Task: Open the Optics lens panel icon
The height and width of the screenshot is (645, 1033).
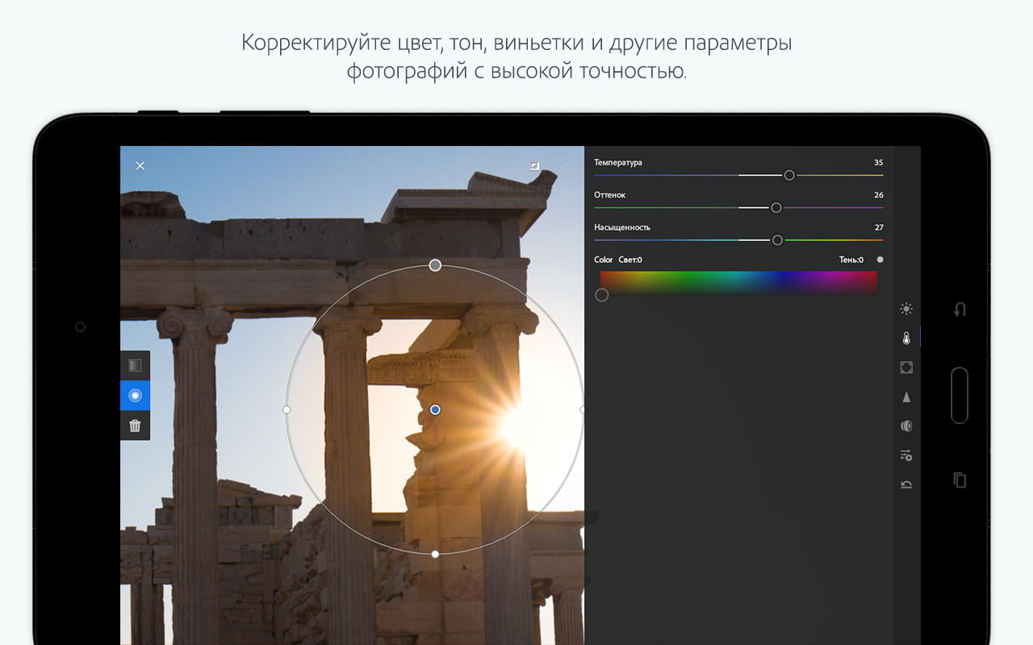Action: click(906, 427)
